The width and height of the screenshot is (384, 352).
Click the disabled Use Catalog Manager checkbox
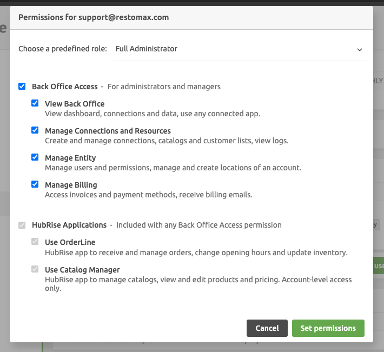[x=35, y=269]
